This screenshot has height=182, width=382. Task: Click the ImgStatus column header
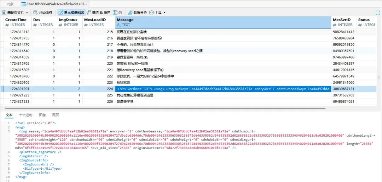point(70,22)
